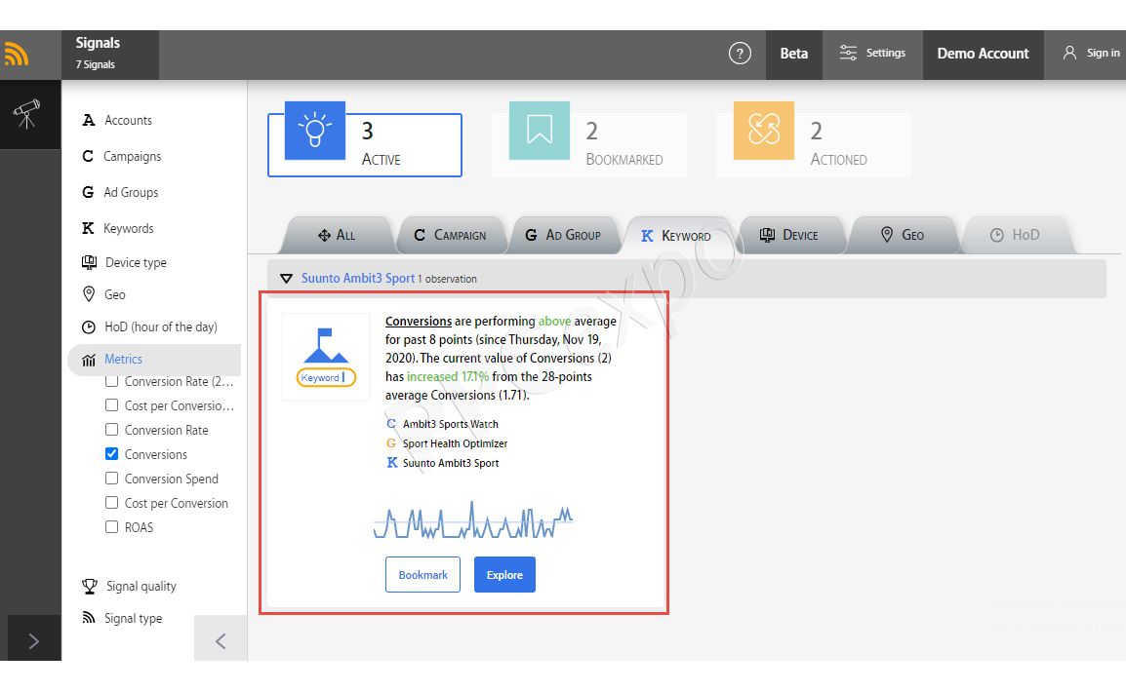This screenshot has width=1126, height=691.
Task: Open the help question mark icon
Action: coord(740,53)
